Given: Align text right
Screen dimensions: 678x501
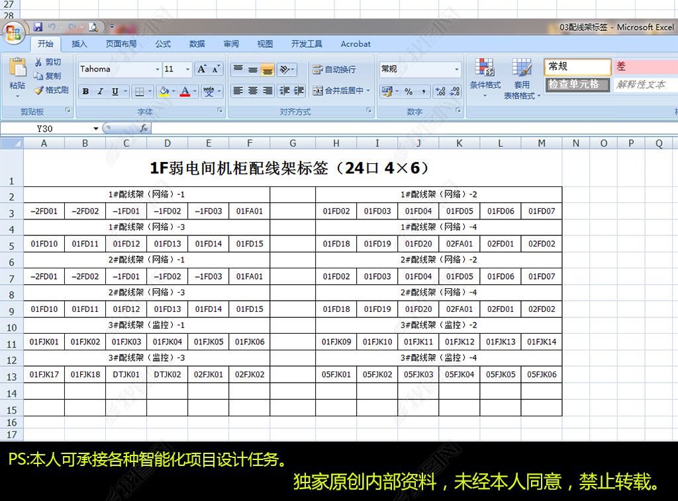Looking at the screenshot, I should pos(267,91).
